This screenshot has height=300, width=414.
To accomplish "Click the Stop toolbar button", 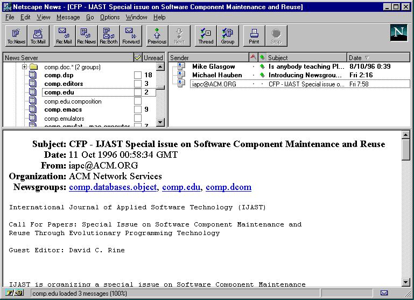I will pos(276,36).
